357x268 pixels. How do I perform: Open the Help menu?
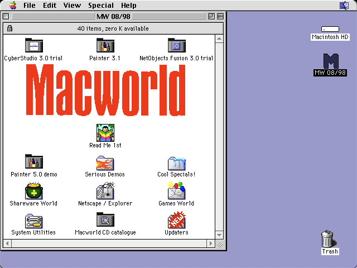[x=129, y=5]
